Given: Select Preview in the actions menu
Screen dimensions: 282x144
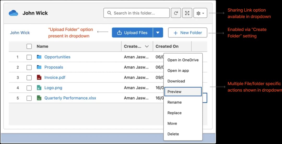Looking at the screenshot, I should click(x=183, y=92).
